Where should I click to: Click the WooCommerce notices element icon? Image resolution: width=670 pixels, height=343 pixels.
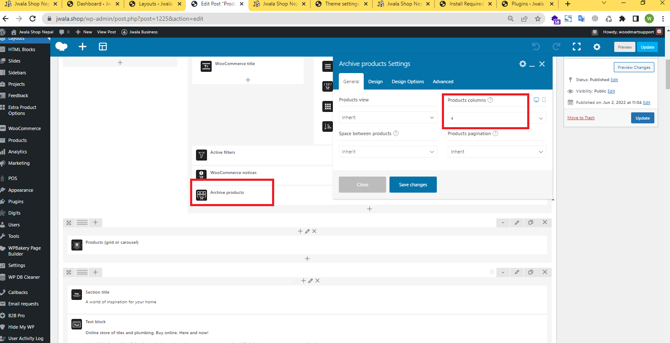point(202,174)
